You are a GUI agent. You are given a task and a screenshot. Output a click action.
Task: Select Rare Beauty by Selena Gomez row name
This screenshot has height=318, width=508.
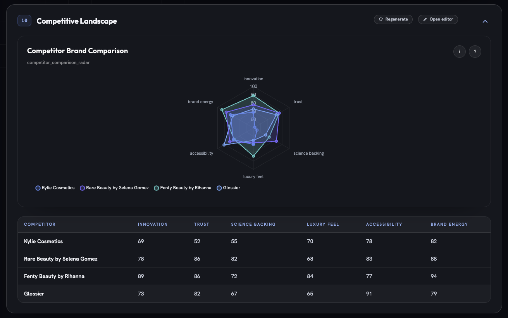click(61, 259)
